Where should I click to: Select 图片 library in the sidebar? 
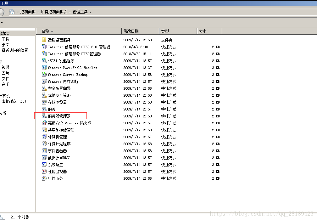pyautogui.click(x=6, y=73)
